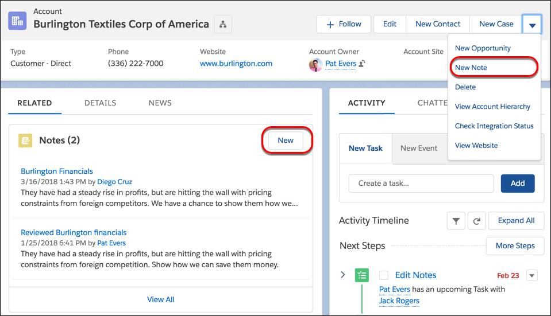This screenshot has height=316, width=551.
Task: Tick the Edit Notes task checkbox
Action: [384, 275]
